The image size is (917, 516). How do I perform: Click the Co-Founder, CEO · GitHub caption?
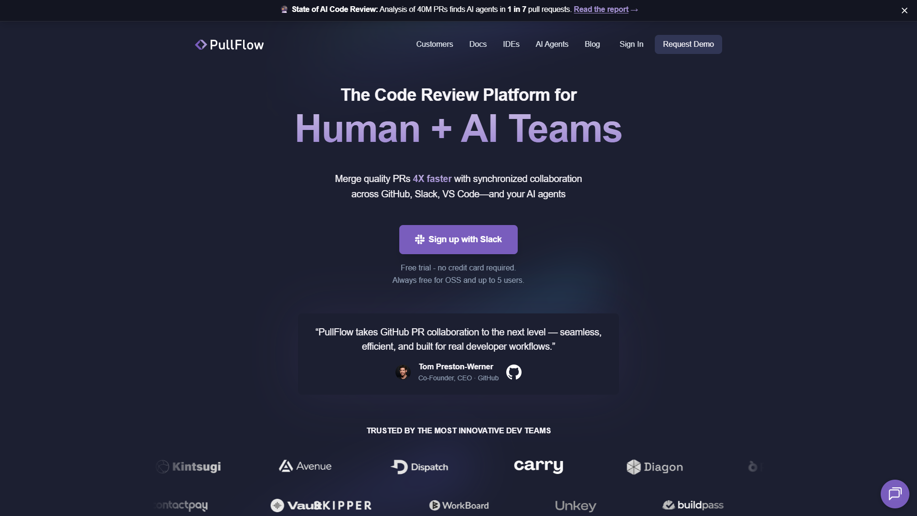tap(458, 378)
